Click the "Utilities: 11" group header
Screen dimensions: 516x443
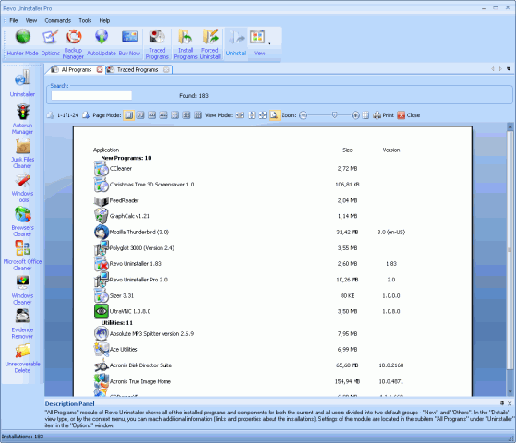(x=116, y=323)
